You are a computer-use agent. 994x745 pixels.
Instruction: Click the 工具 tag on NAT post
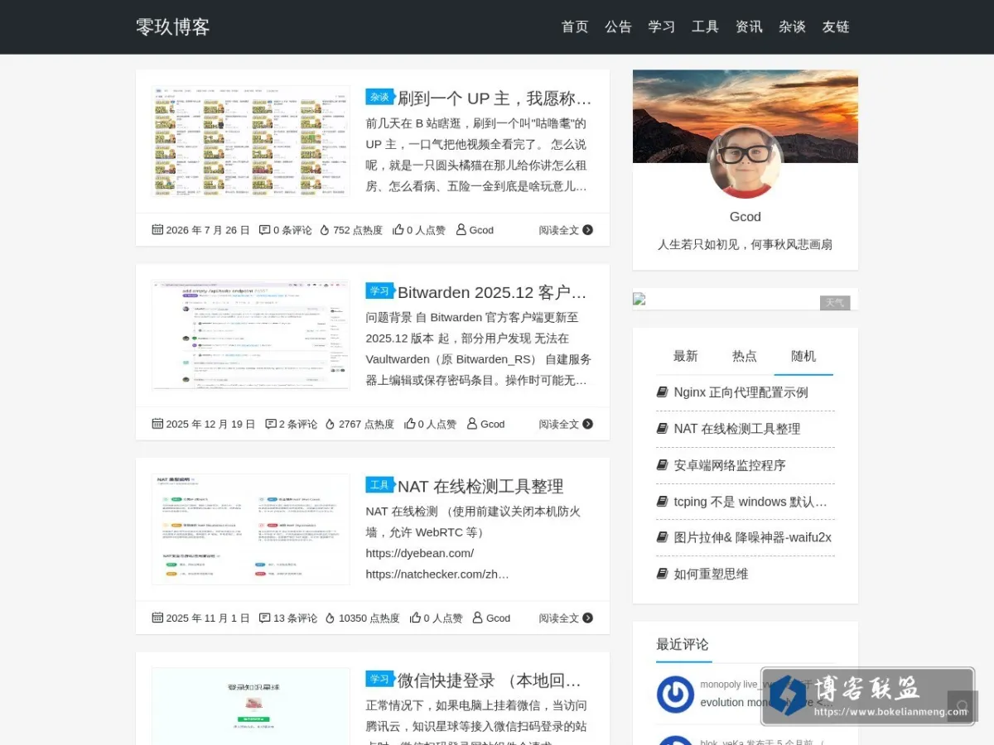[x=379, y=485]
